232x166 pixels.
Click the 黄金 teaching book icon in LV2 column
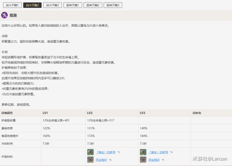pyautogui.click(x=90, y=152)
